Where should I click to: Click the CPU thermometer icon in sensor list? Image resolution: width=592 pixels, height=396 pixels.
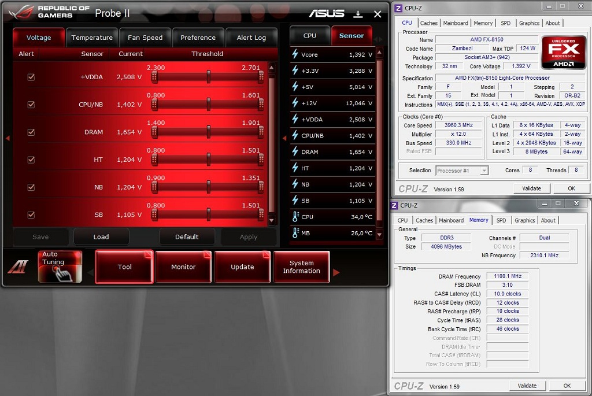tap(295, 217)
